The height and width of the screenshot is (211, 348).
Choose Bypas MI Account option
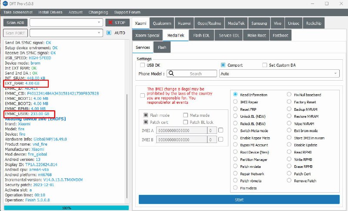point(235,145)
